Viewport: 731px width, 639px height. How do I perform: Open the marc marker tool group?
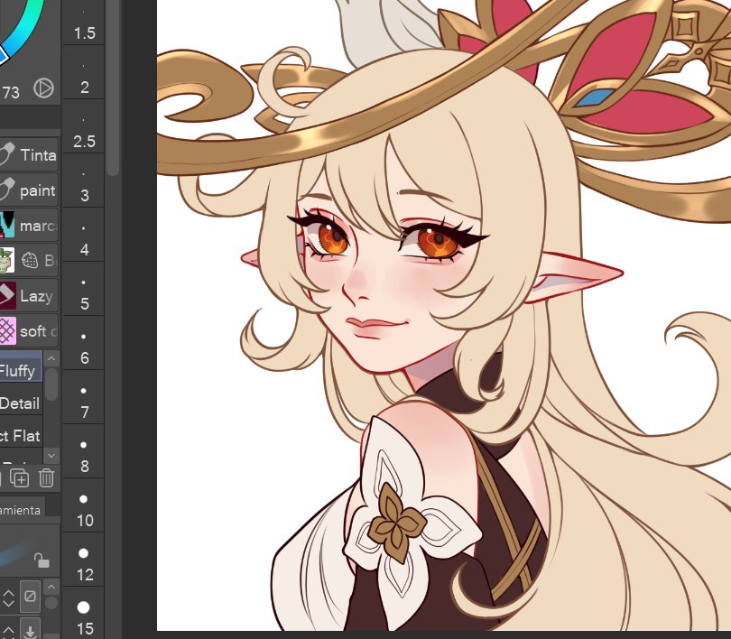(29, 226)
